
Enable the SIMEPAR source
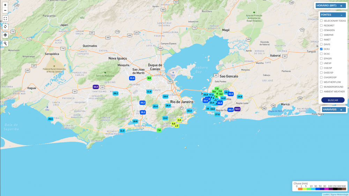coord(321,35)
